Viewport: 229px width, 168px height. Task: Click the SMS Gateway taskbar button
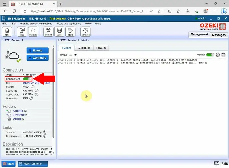(33, 164)
